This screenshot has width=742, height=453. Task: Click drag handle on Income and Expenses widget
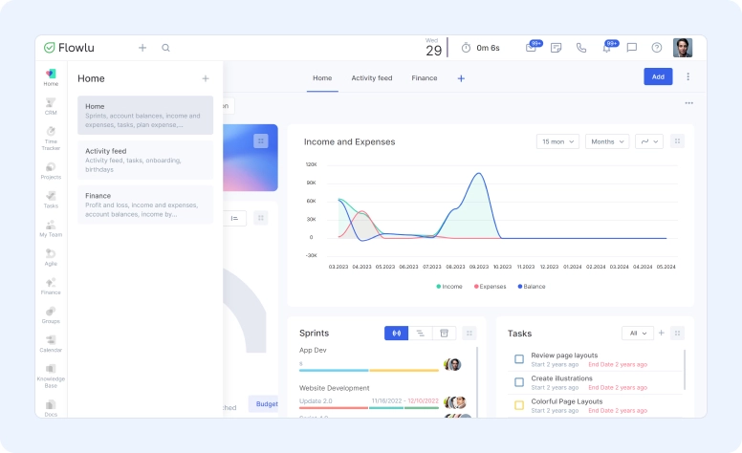(677, 141)
